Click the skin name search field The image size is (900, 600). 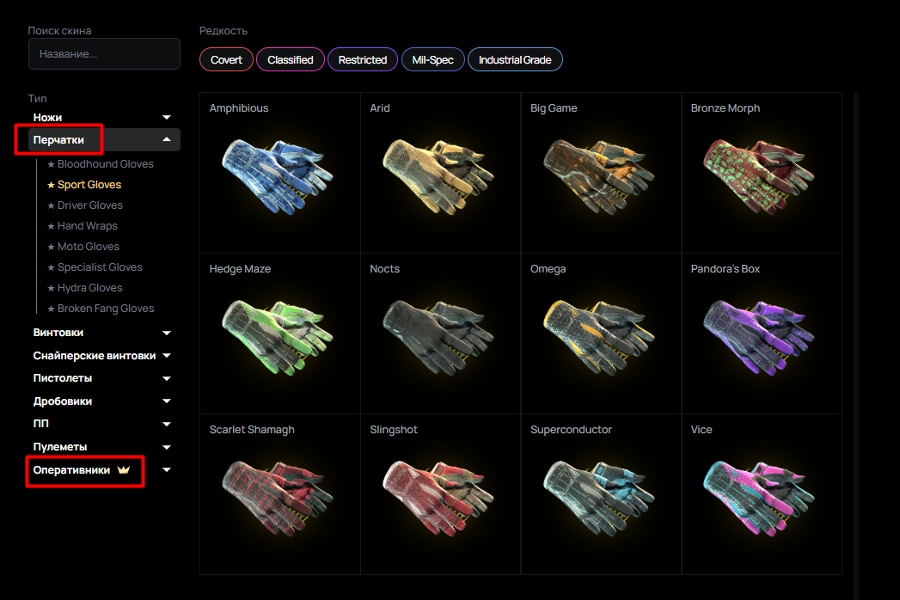click(x=104, y=54)
